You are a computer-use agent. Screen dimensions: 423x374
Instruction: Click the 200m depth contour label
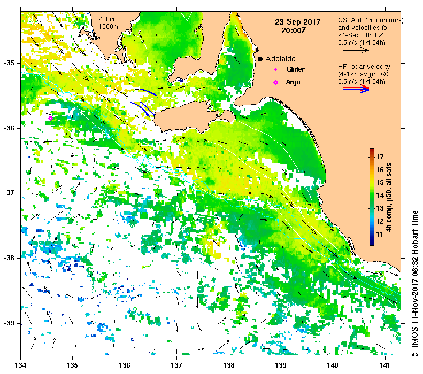[x=106, y=19]
